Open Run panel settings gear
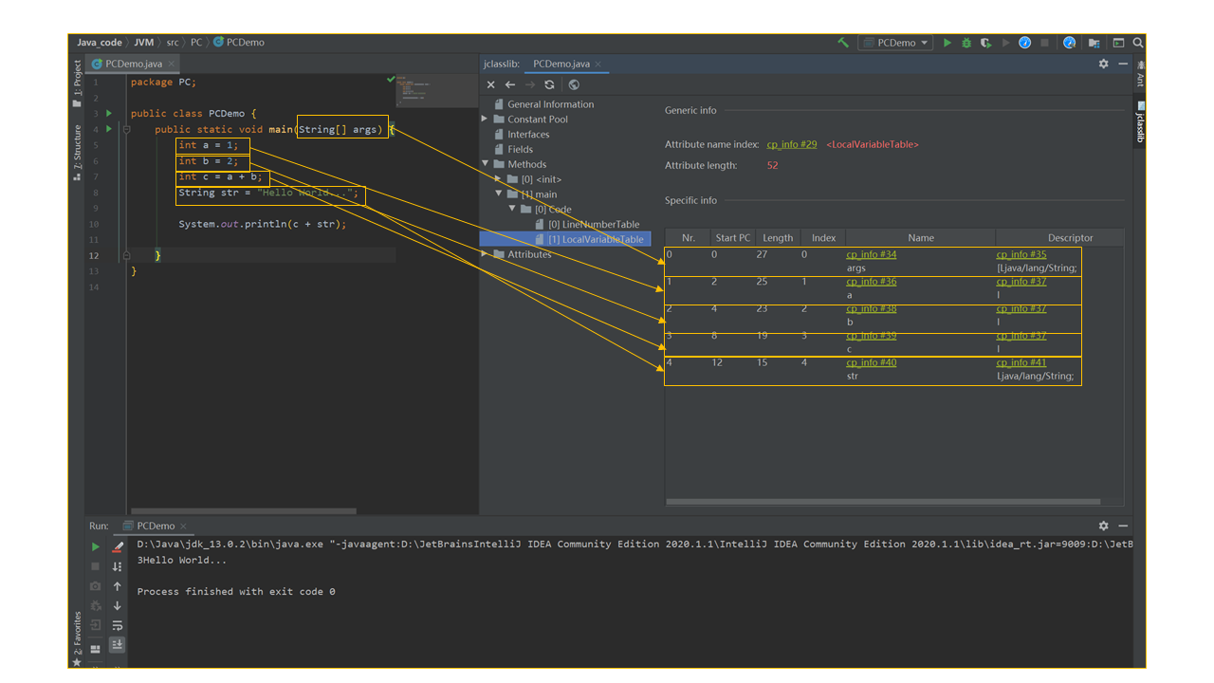 pos(1103,526)
